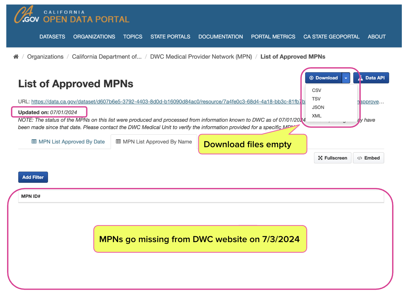Open DWC Medical Provider Network (MPN) breadcrumb
Viewport: 403px width, 295px height.
[201, 57]
